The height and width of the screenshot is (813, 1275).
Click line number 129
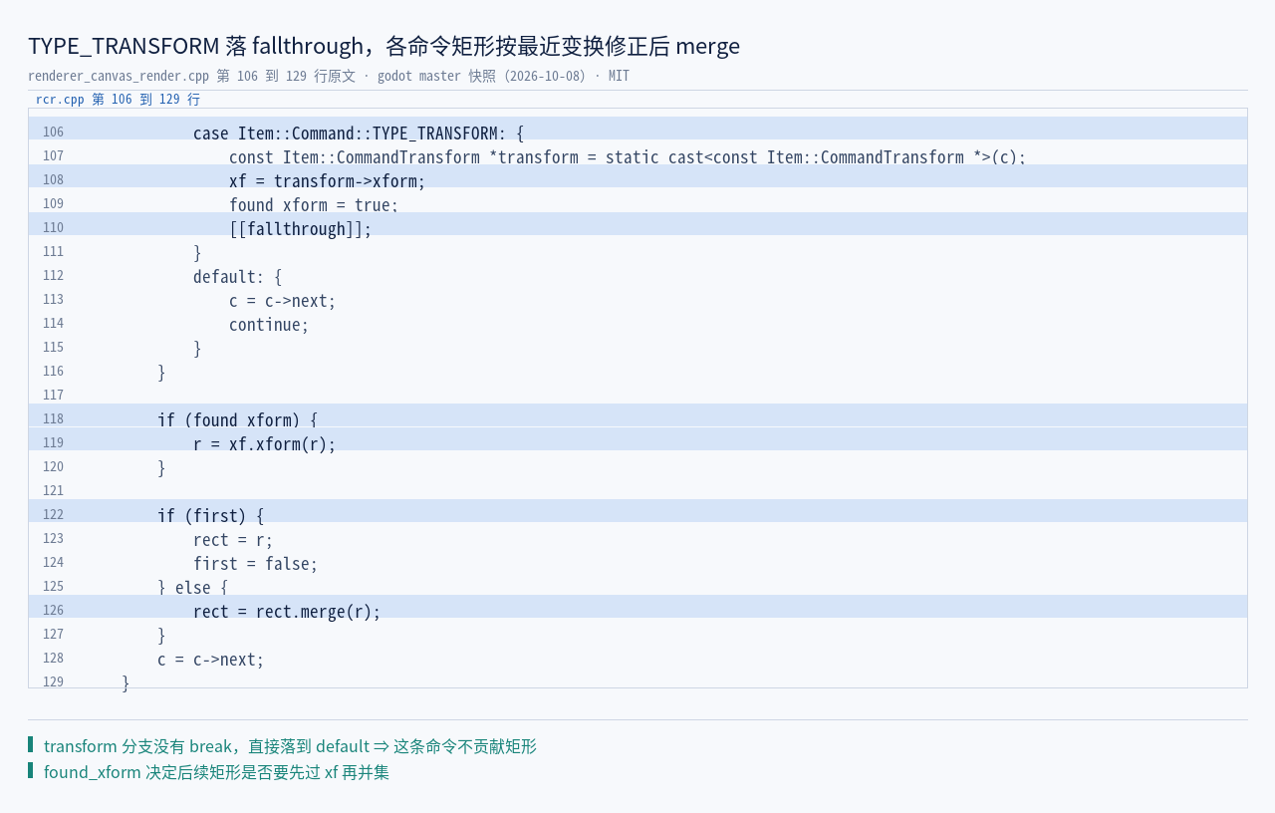[53, 682]
